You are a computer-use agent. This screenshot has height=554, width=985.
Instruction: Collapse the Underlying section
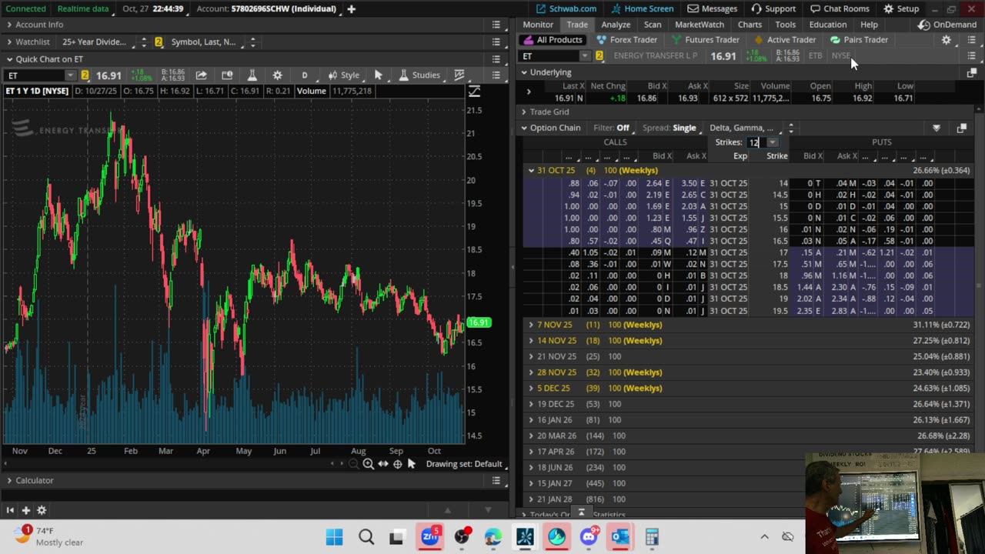click(524, 72)
